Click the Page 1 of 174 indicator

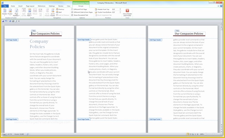pyautogui.click(x=7, y=134)
